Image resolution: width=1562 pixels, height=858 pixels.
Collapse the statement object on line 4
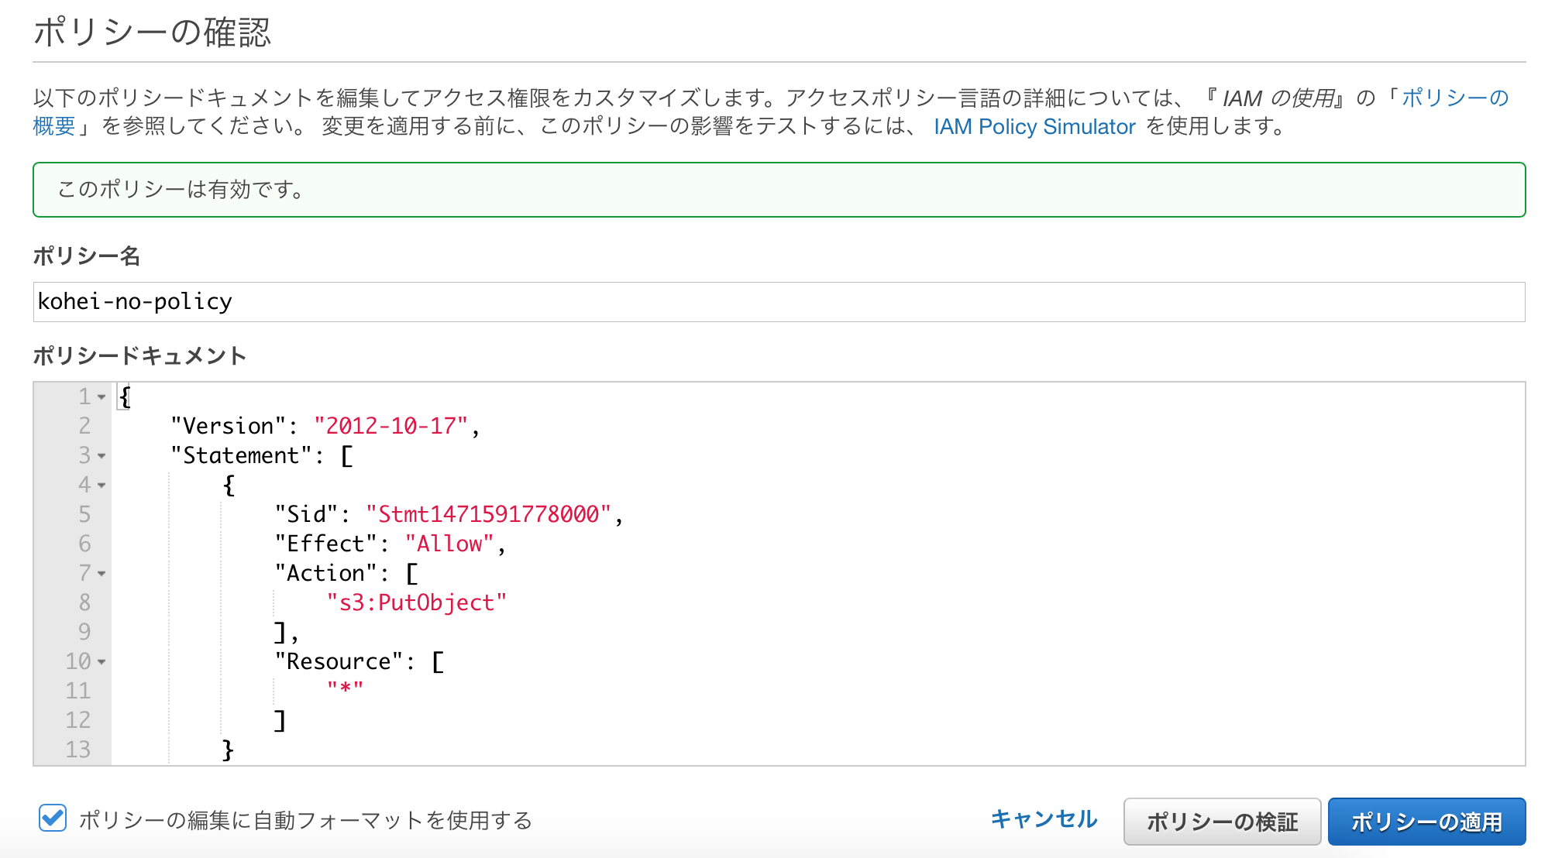click(101, 485)
